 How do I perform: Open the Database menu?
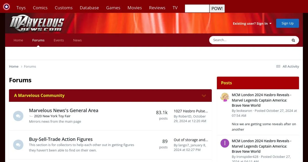pos(89,8)
